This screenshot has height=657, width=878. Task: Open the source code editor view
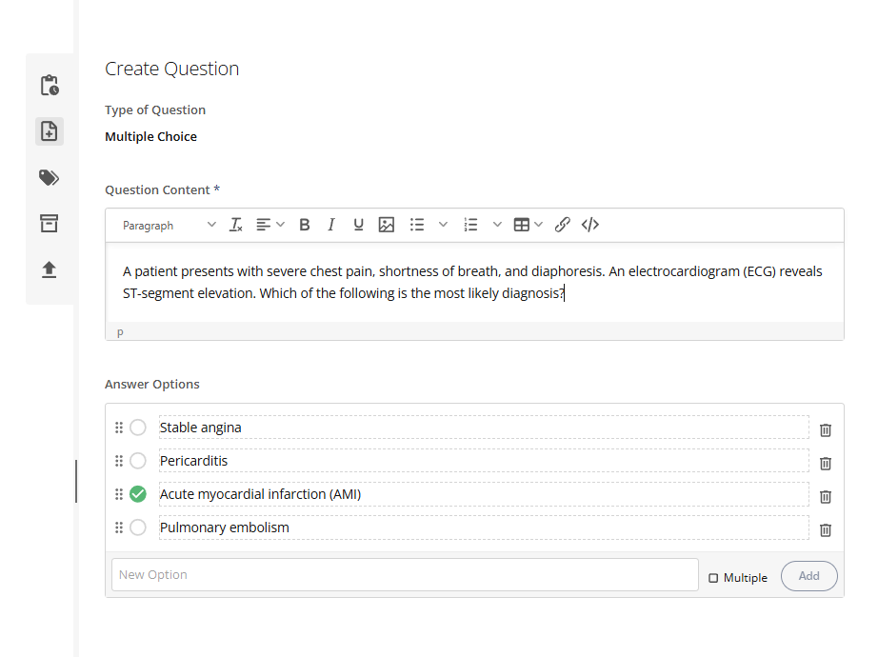coord(589,225)
